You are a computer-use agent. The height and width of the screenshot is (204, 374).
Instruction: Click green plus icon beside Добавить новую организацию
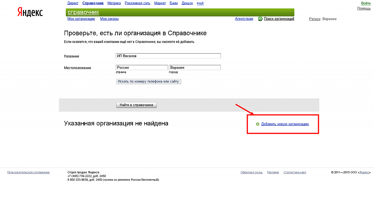[x=257, y=124]
